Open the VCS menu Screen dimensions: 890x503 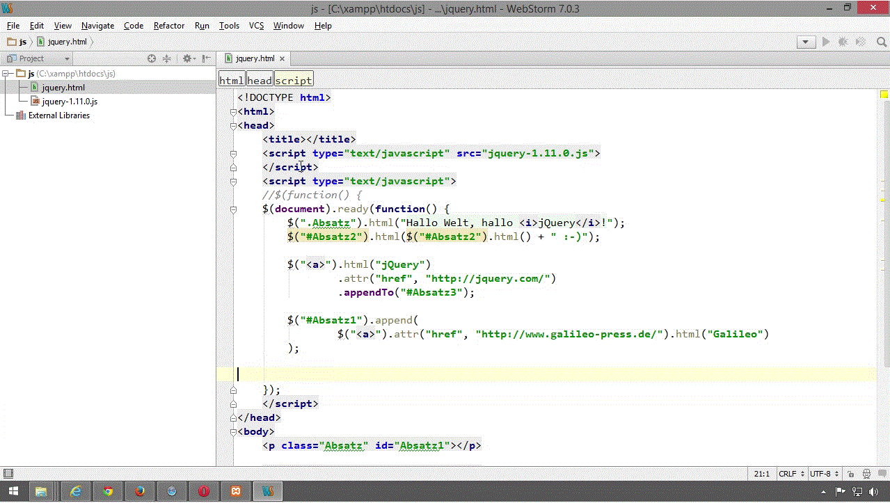[256, 26]
